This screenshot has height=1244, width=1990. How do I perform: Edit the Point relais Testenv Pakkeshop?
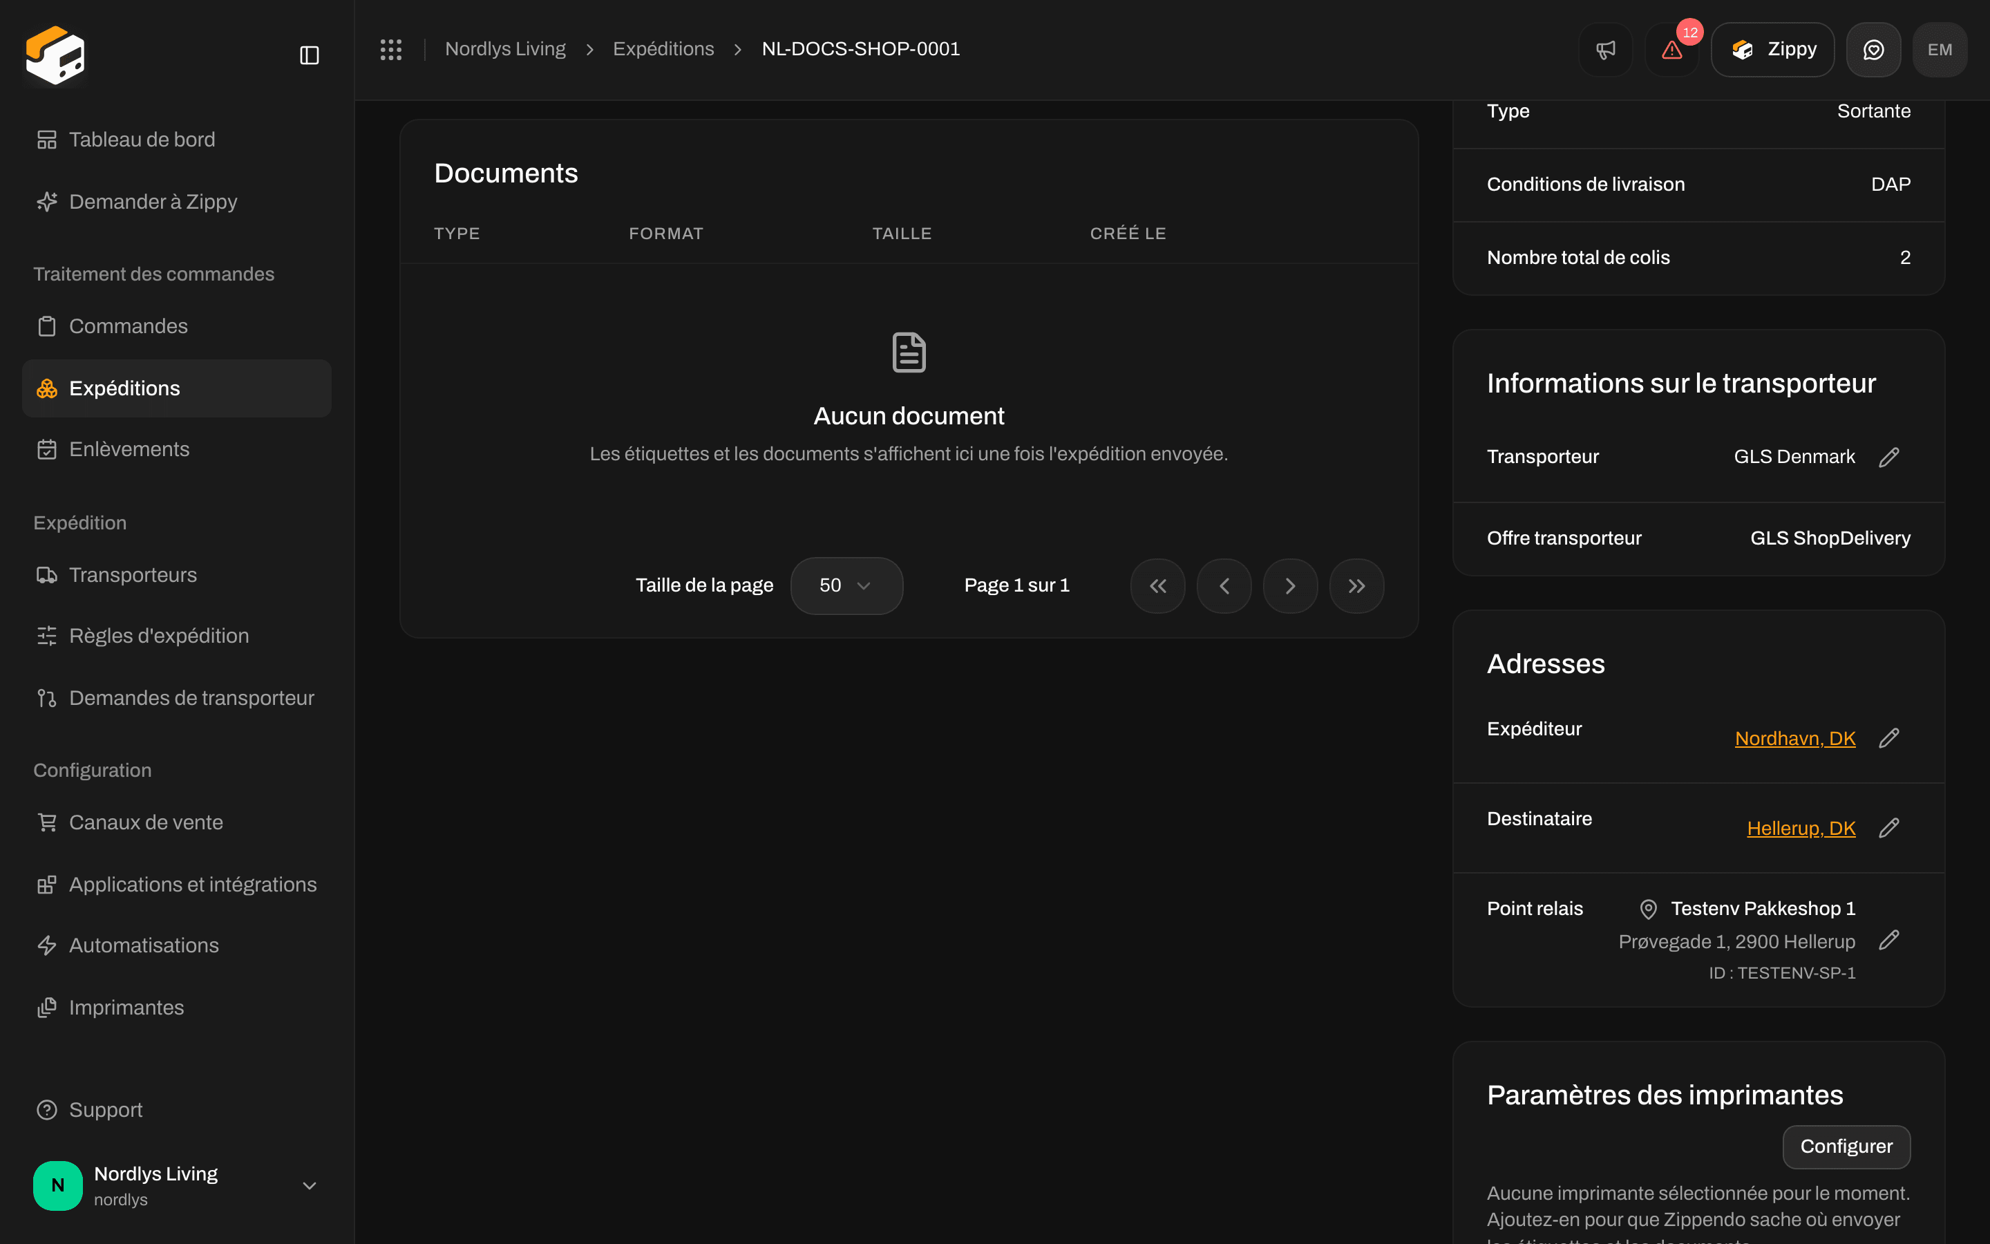[x=1889, y=940]
